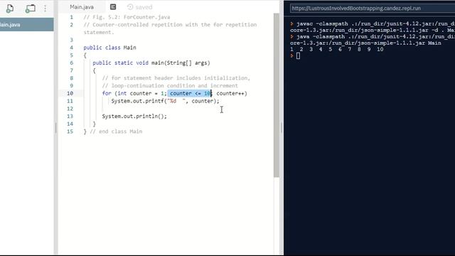Viewport: 455px width, 256px height.
Task: Click the highlighted 'counter <= 10' condition
Action: (190, 93)
